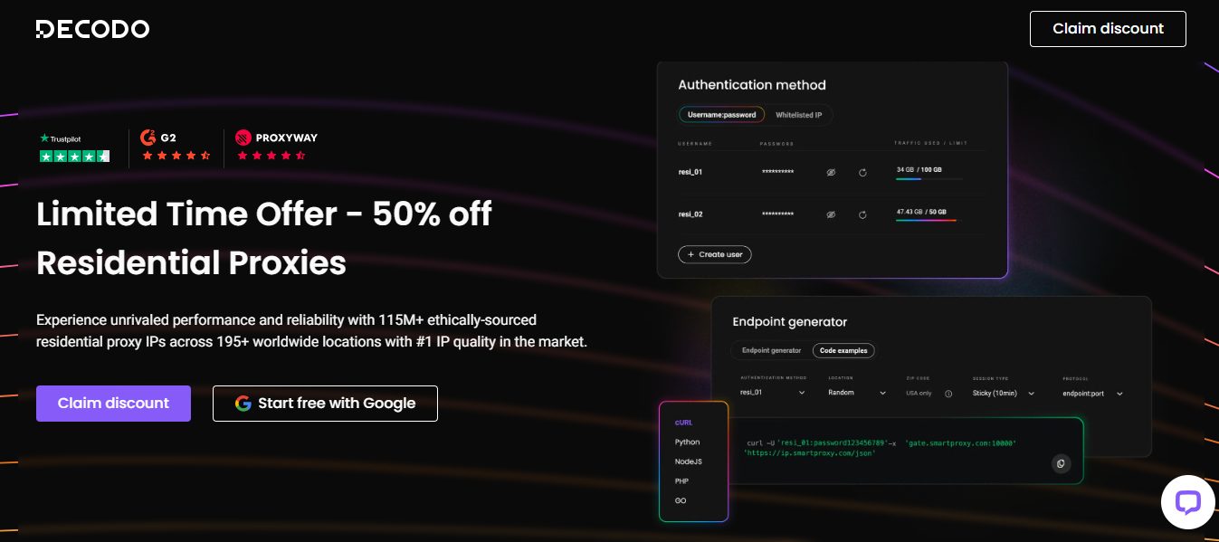This screenshot has height=542, width=1219.
Task: Toggle password visibility for resi_01
Action: (x=831, y=172)
